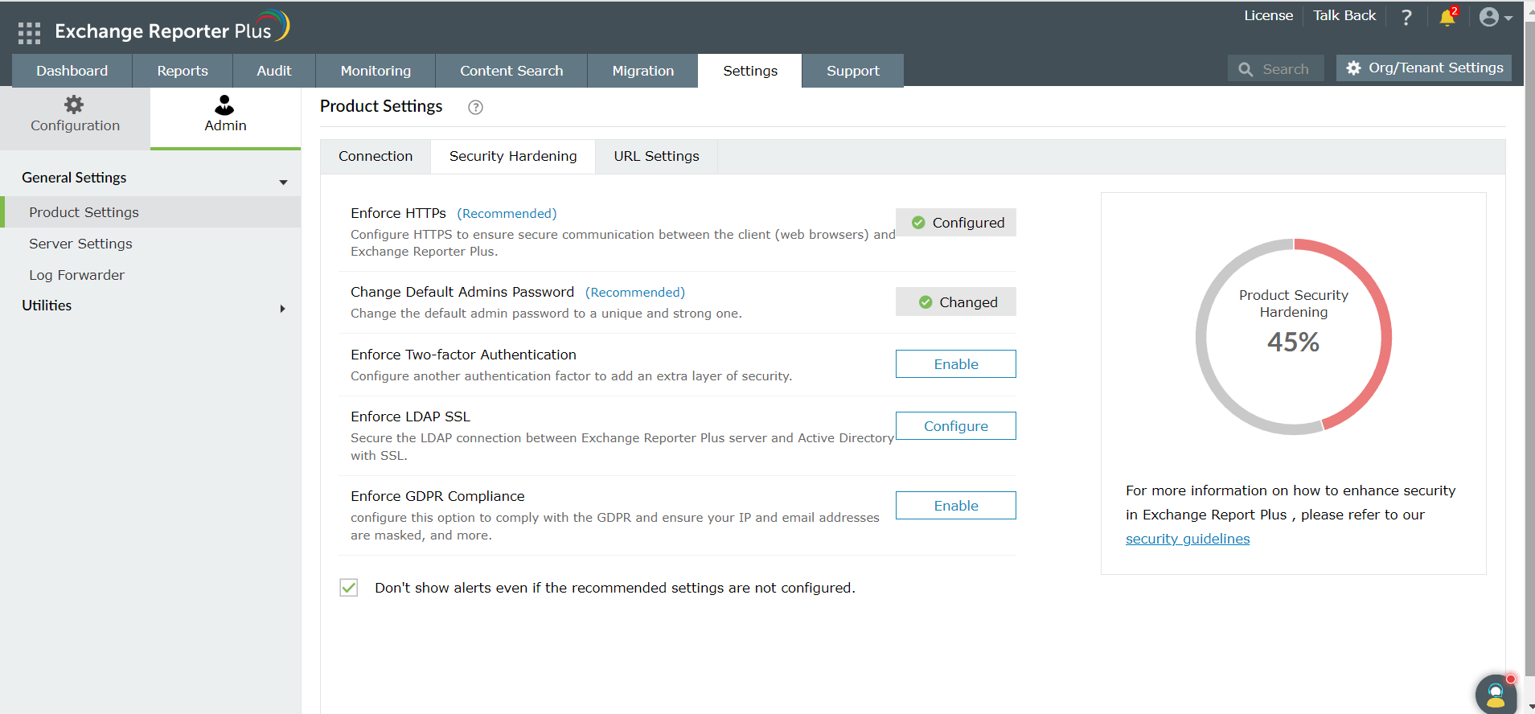Image resolution: width=1535 pixels, height=714 pixels.
Task: Enable Two-factor Authentication
Action: (x=956, y=364)
